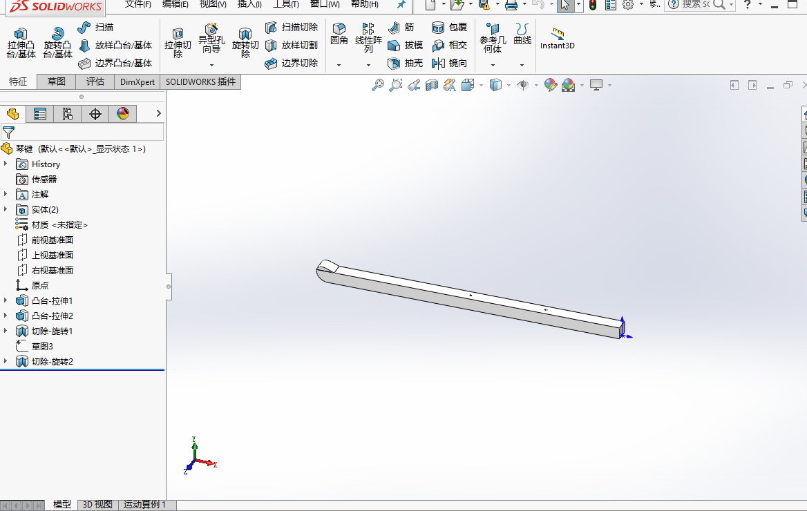Viewport: 807px width, 511px height.
Task: Switch to the SOLIDWORKS 插件 tab
Action: (201, 81)
